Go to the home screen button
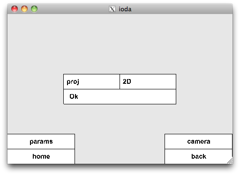Screen dimensions: 240x175 click(41, 156)
